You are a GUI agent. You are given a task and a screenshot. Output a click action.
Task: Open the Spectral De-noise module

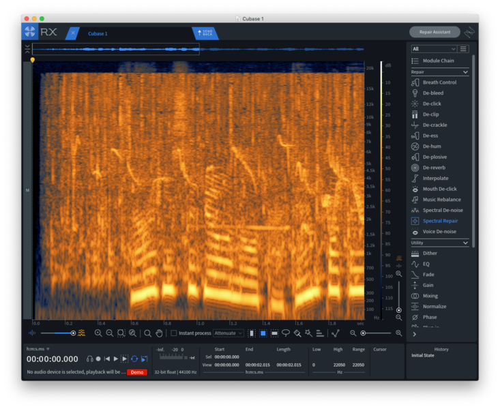pyautogui.click(x=442, y=211)
